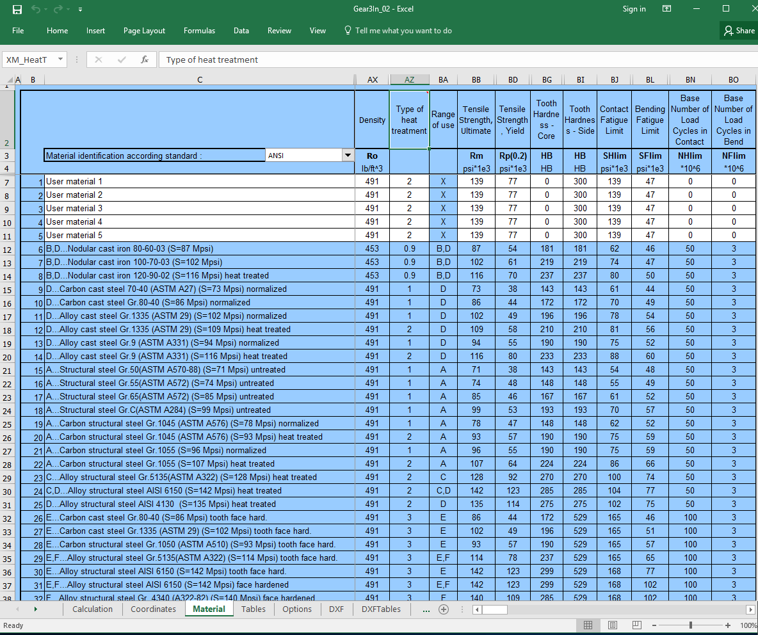
Task: Click the Save icon in title bar
Action: (x=17, y=10)
